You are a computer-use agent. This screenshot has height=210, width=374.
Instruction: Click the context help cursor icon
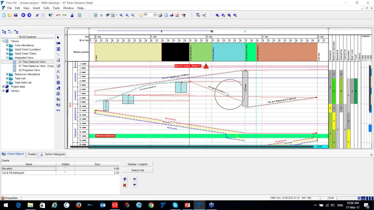[x=51, y=15]
